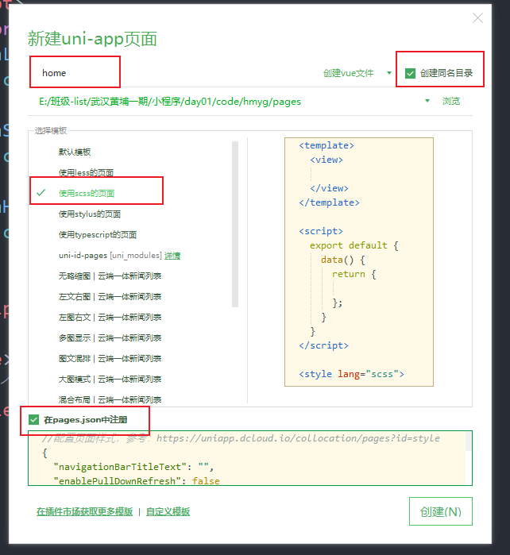Open the 创建vue文件 file type dropdown

pos(348,73)
